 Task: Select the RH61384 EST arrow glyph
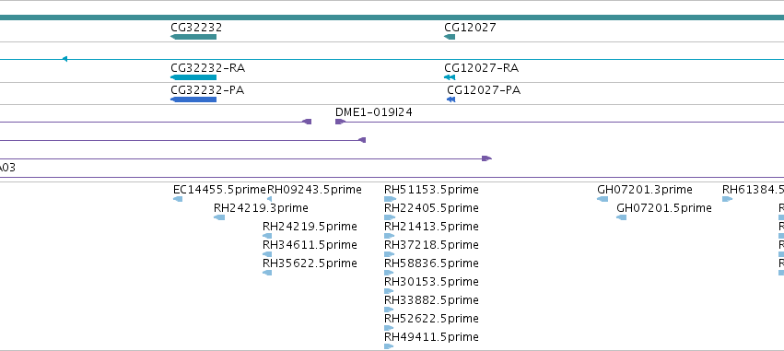pyautogui.click(x=728, y=199)
